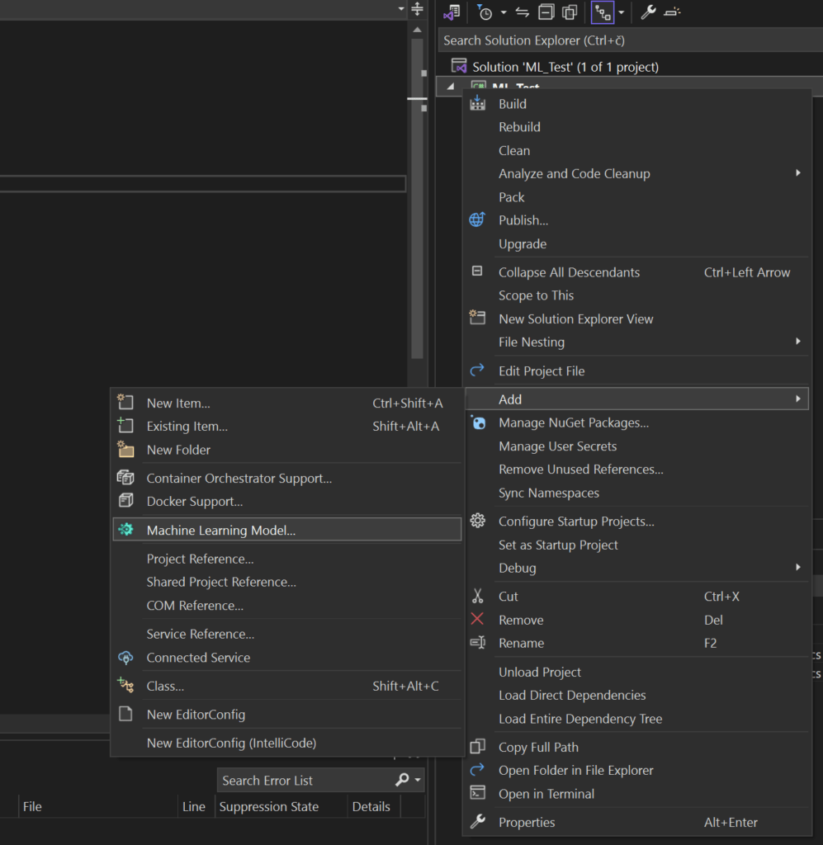Click the Line column header

pyautogui.click(x=194, y=806)
